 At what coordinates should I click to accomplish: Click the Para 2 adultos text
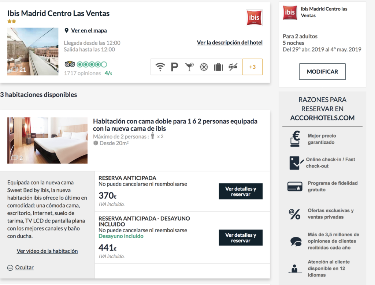click(x=300, y=36)
